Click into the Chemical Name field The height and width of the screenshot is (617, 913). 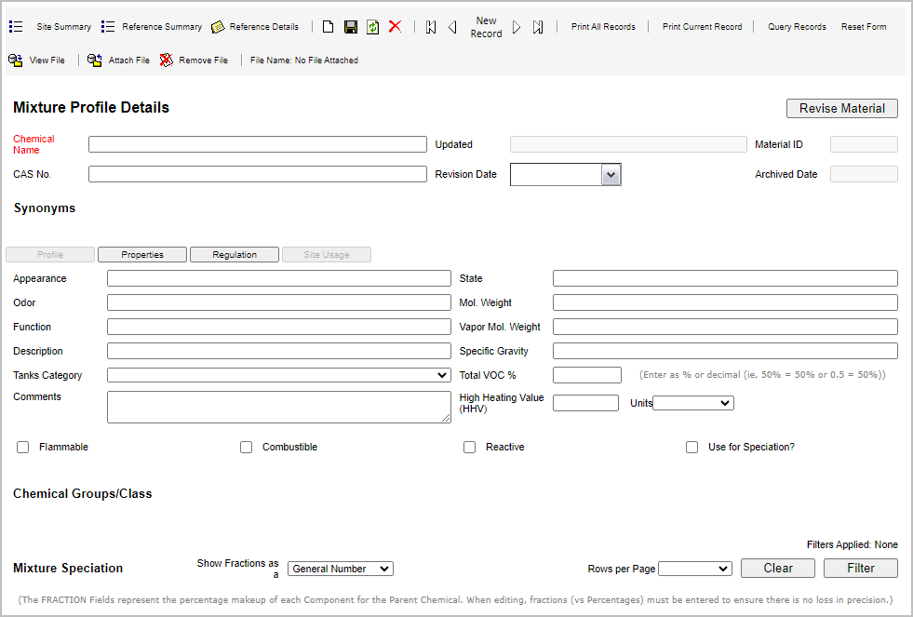[257, 144]
